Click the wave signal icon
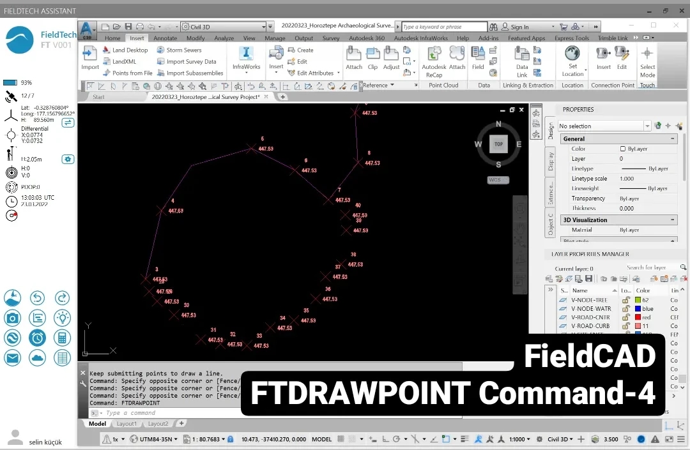Viewport: 690px width, 450px height. point(12,338)
